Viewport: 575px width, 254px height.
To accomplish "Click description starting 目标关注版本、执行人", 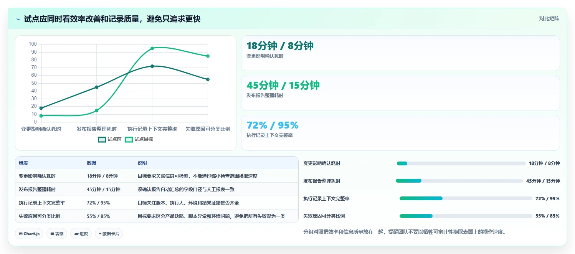I will (188, 203).
